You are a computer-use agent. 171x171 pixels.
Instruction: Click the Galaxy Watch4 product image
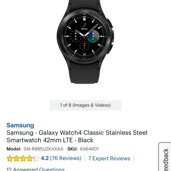[85, 42]
